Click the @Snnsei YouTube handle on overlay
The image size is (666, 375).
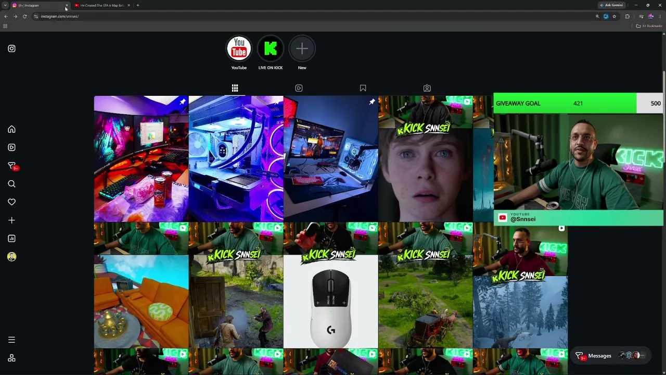tap(523, 219)
